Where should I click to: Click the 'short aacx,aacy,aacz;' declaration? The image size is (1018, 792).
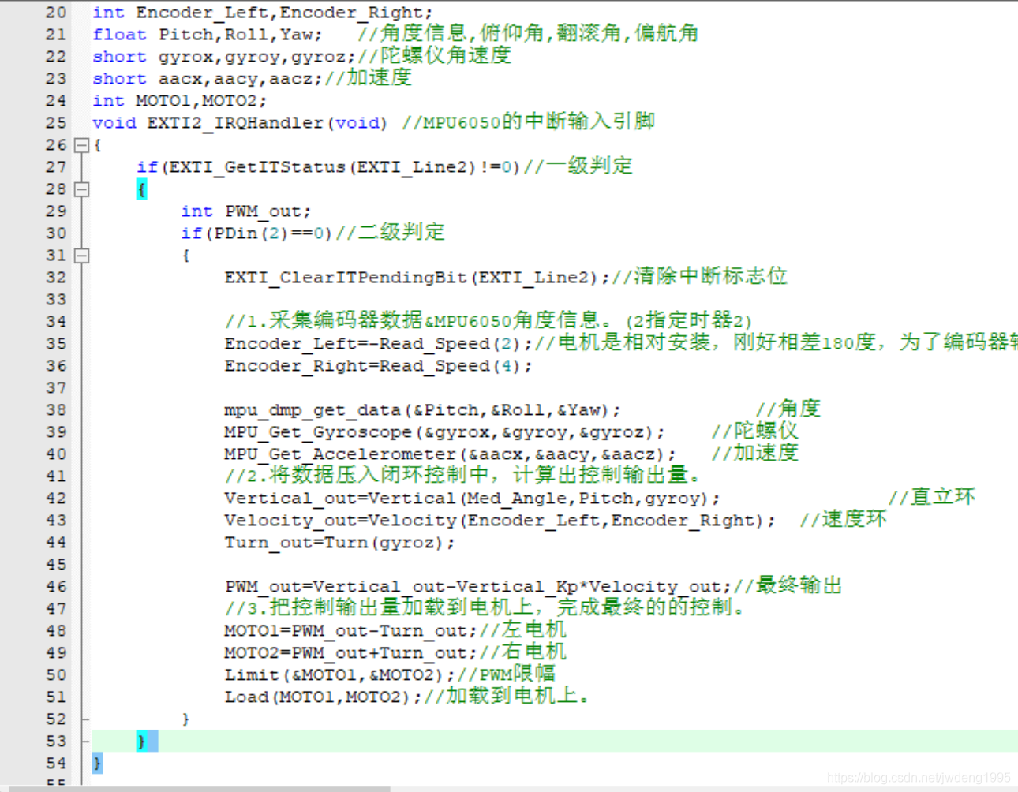[208, 80]
